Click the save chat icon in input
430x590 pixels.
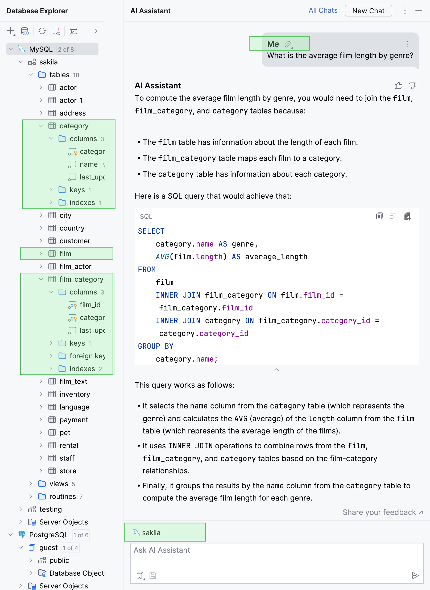[153, 576]
